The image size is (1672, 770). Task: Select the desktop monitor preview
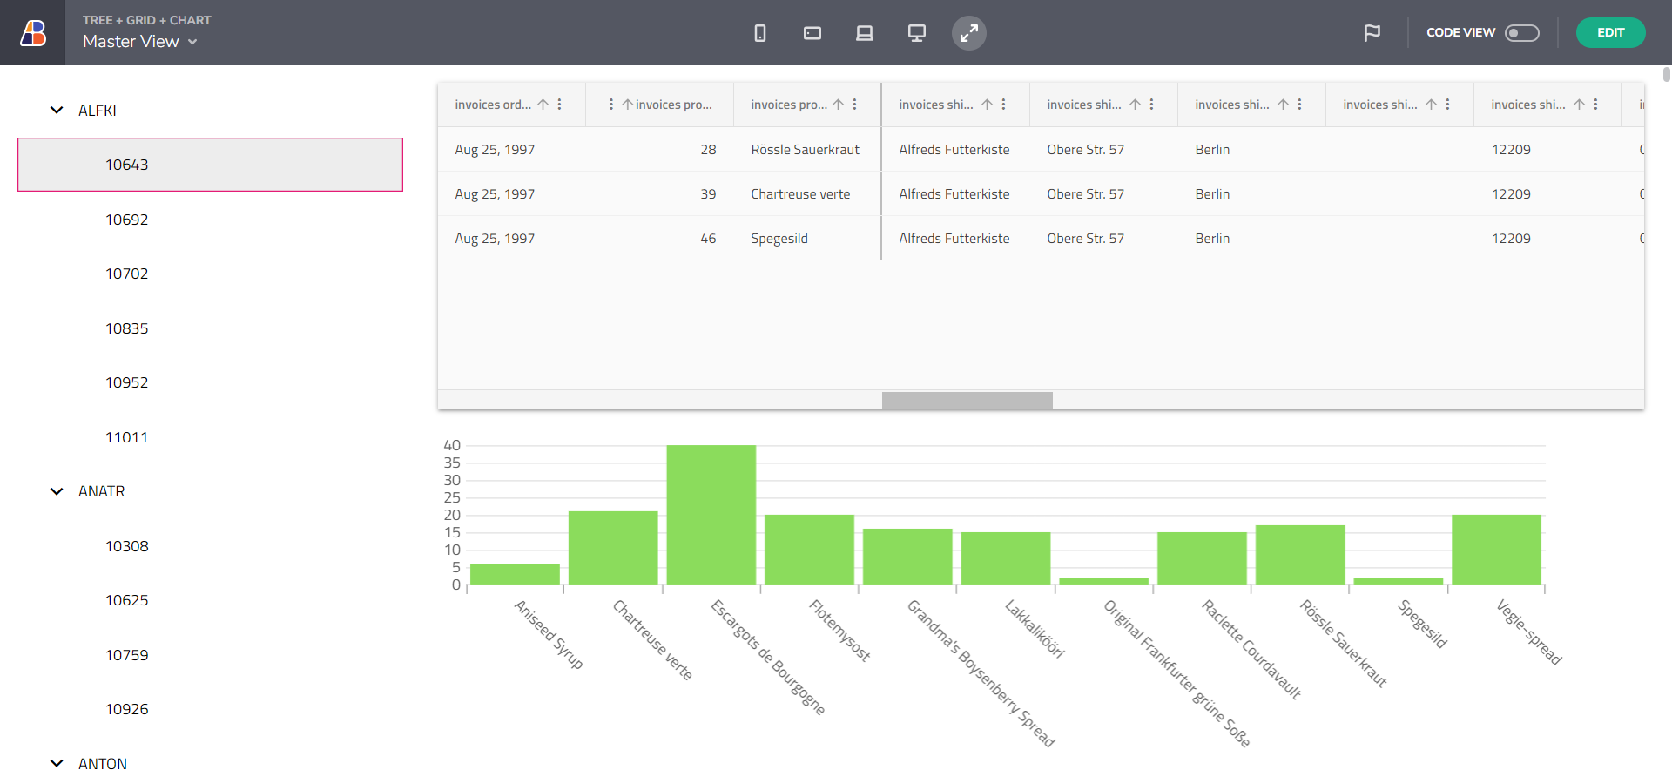(917, 33)
